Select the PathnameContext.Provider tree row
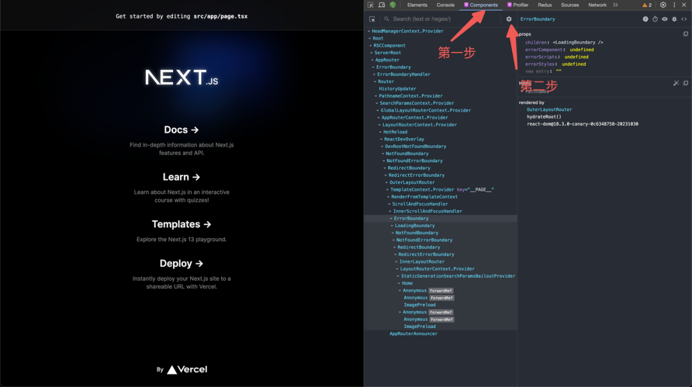Viewport: 692px width, 387px height. tap(440, 95)
